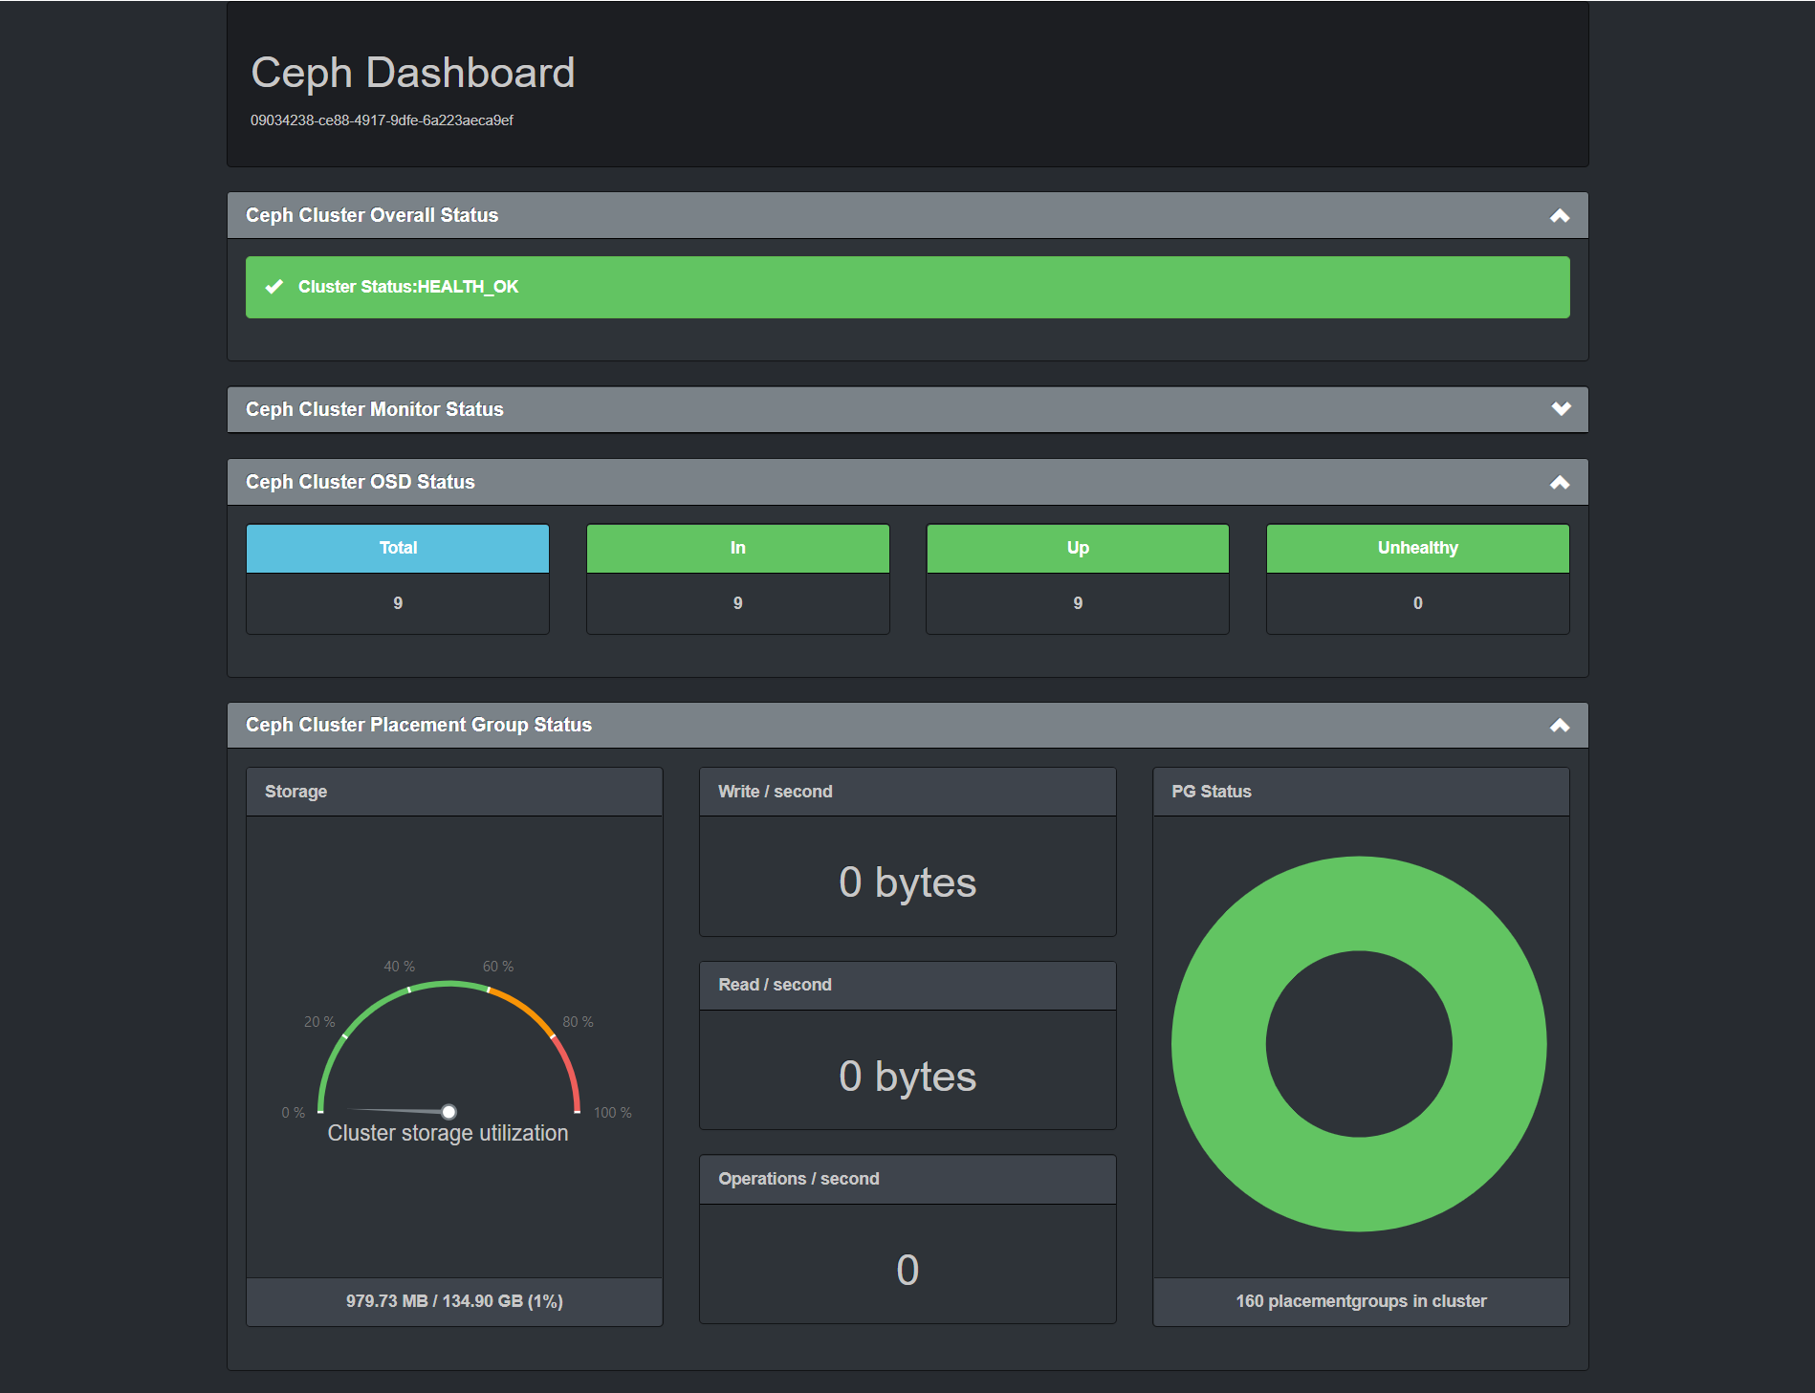Expand the Ceph Cluster Monitor Status chevron

1561,409
